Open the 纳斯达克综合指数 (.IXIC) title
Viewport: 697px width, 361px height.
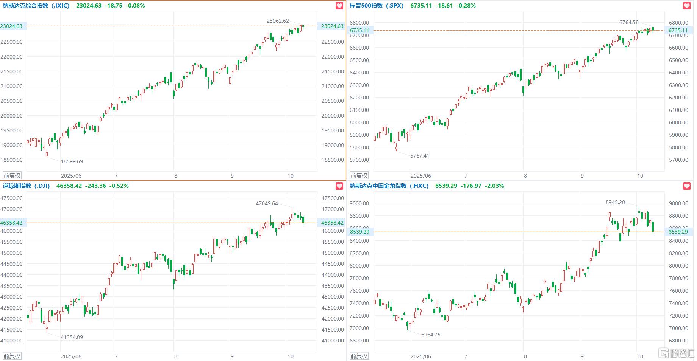click(36, 6)
